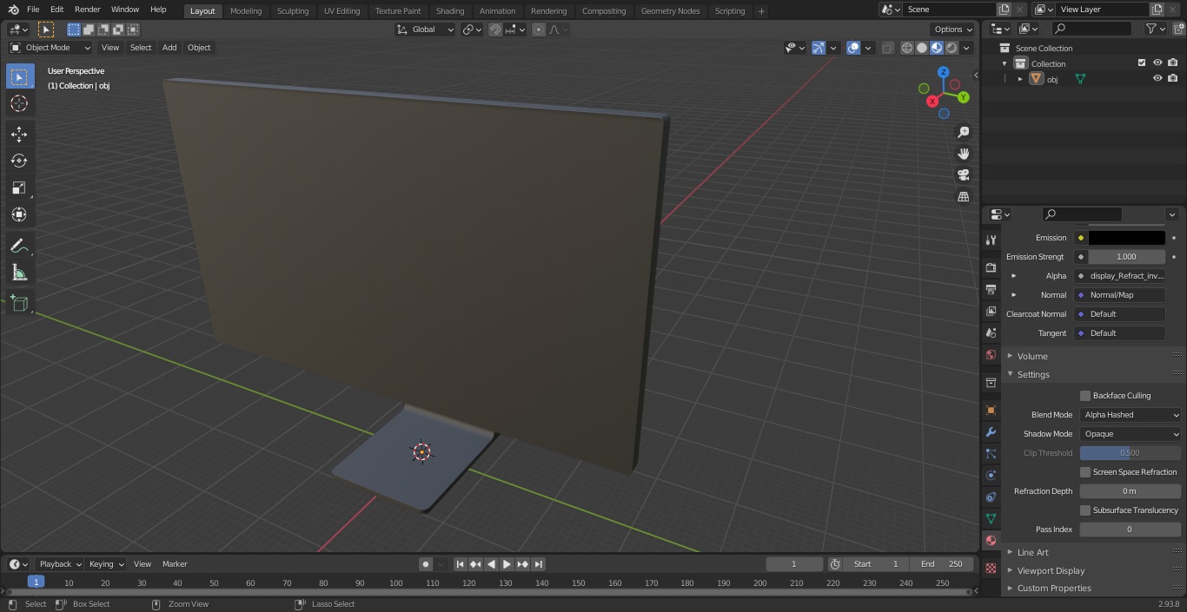Collapse the Settings panel
This screenshot has height=612, width=1187.
[1033, 374]
